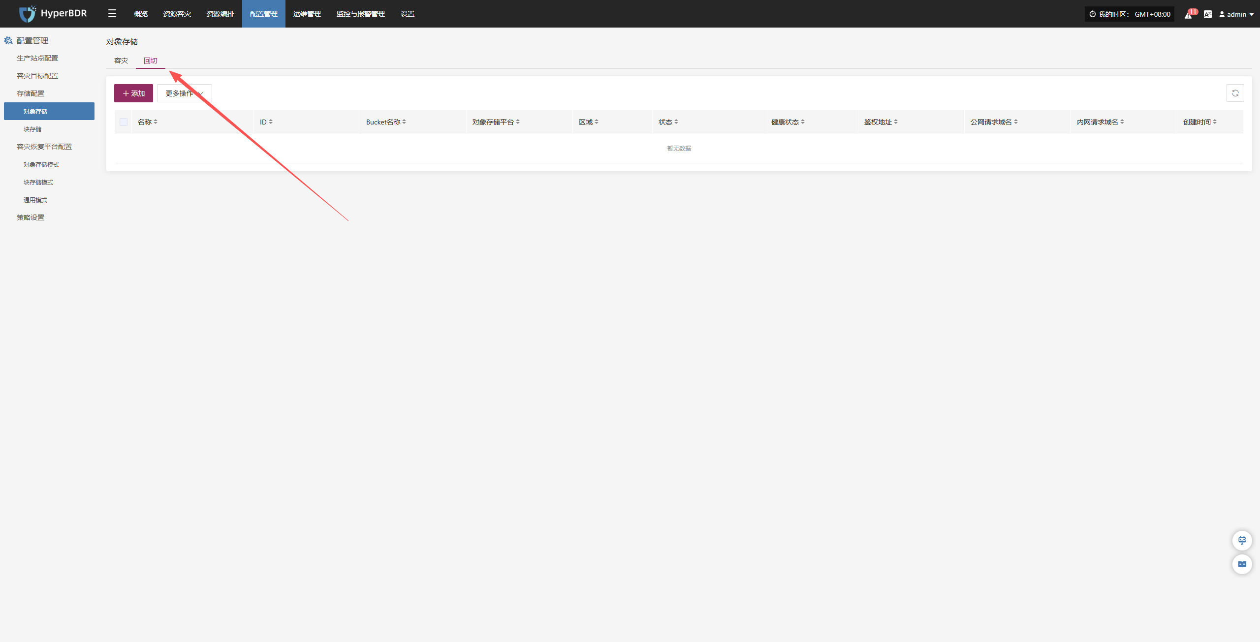
Task: Refresh the object storage table
Action: coord(1235,93)
